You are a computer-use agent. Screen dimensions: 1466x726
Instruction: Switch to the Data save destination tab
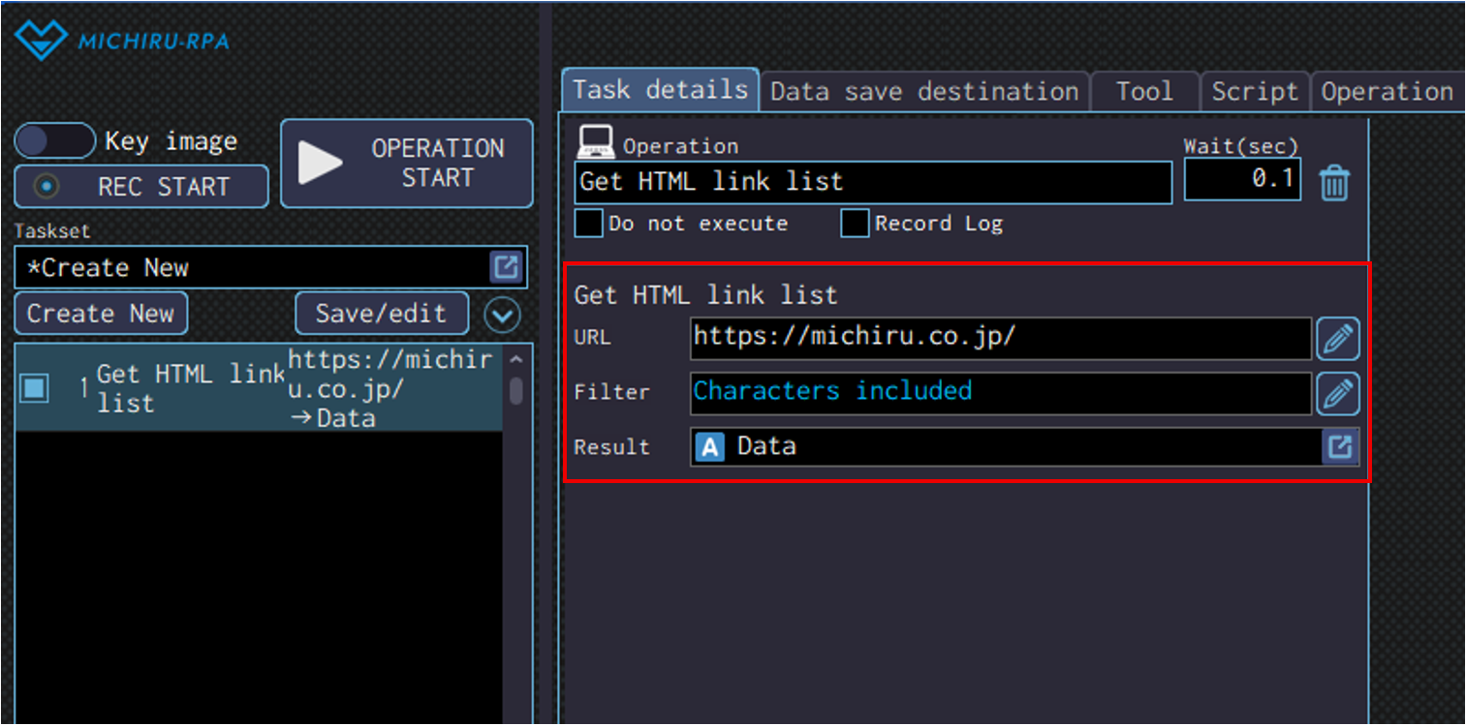[924, 92]
